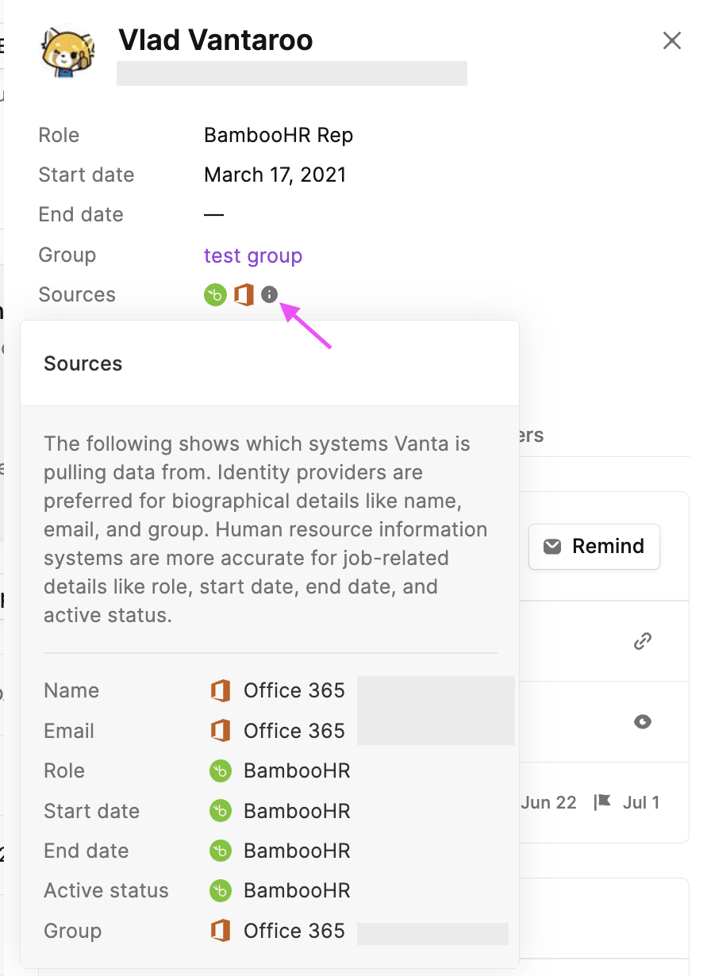Click the Office 365 icon in Name row
Image resolution: width=711 pixels, height=976 pixels.
point(221,690)
